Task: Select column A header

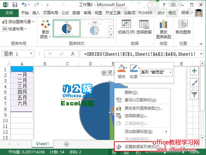Action: pos(22,64)
